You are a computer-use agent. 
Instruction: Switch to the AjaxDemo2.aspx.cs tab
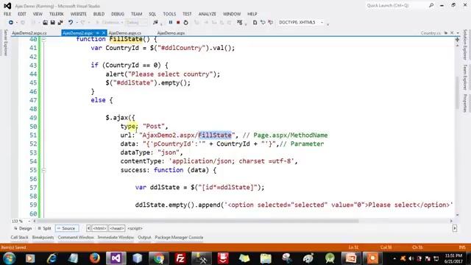(x=29, y=33)
